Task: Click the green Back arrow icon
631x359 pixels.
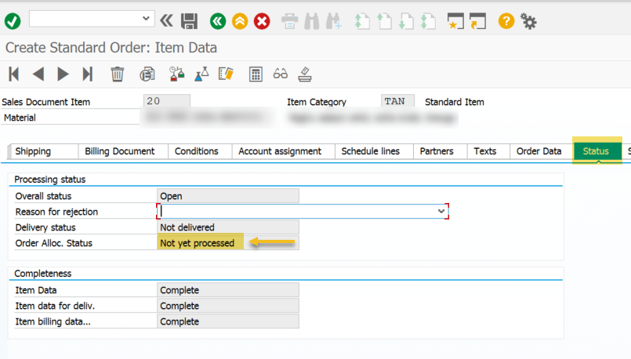Action: pos(218,20)
